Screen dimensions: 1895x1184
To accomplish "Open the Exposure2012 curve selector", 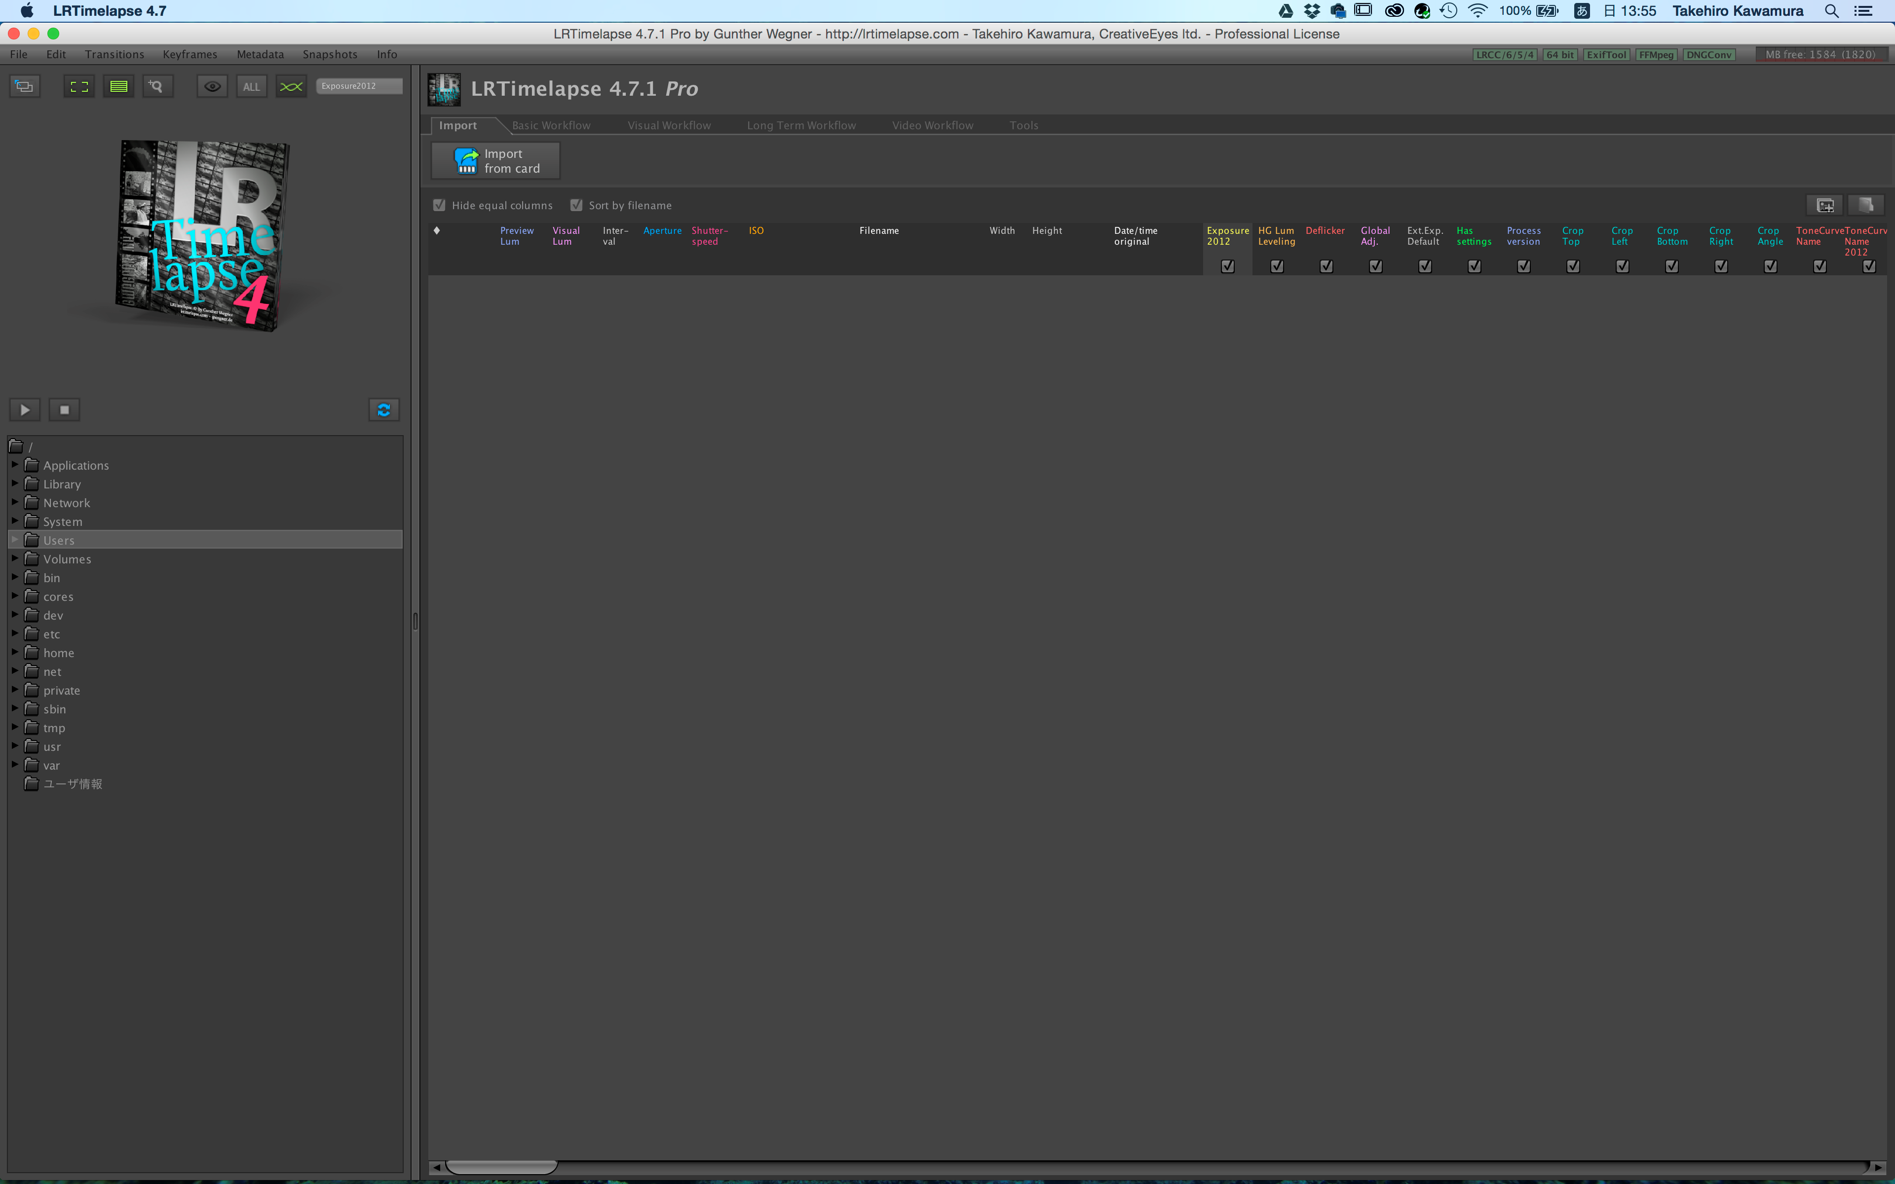I will coord(359,85).
